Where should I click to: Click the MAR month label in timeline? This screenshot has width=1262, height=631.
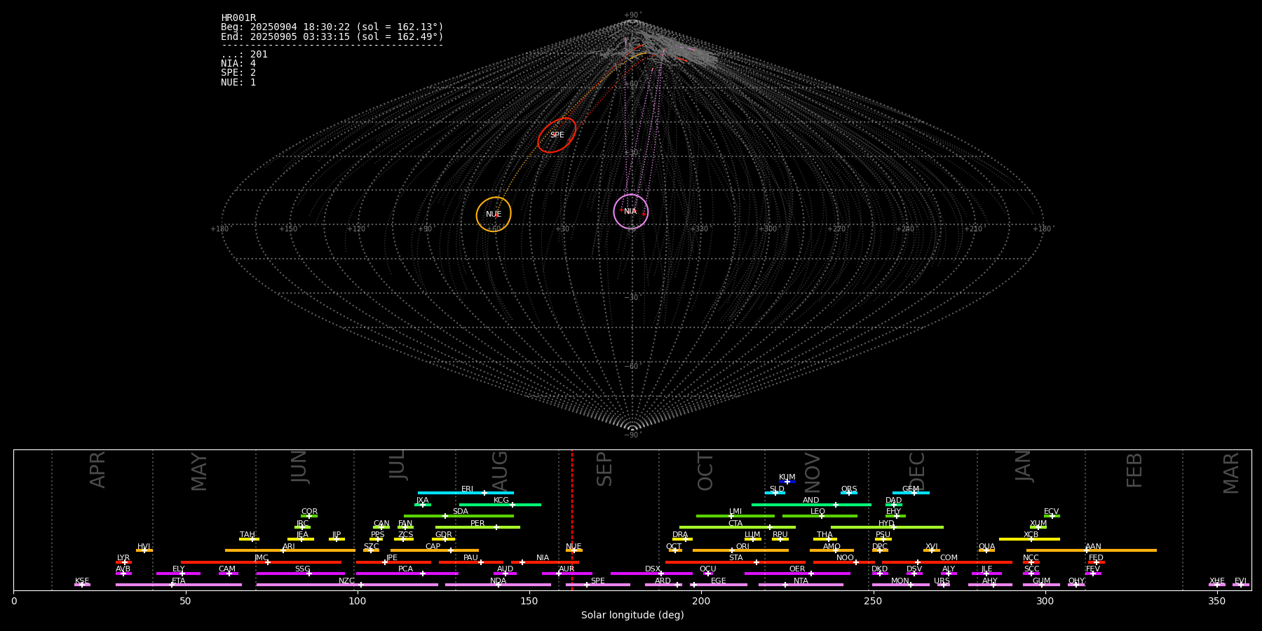[x=1231, y=473]
